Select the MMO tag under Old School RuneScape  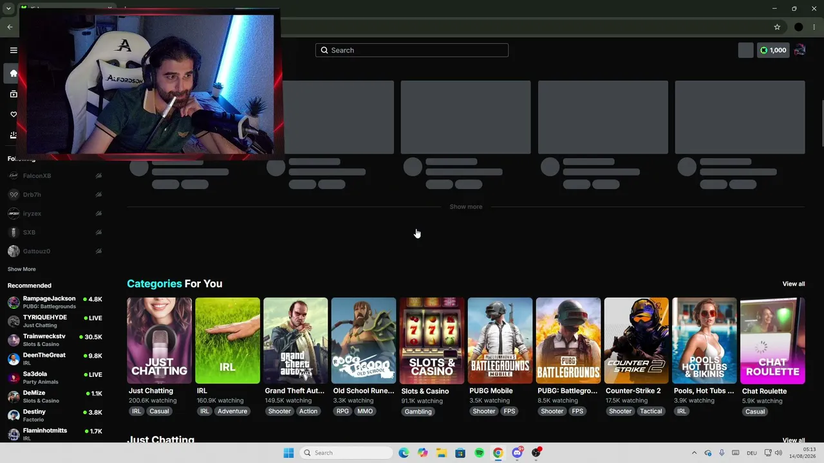pyautogui.click(x=365, y=411)
